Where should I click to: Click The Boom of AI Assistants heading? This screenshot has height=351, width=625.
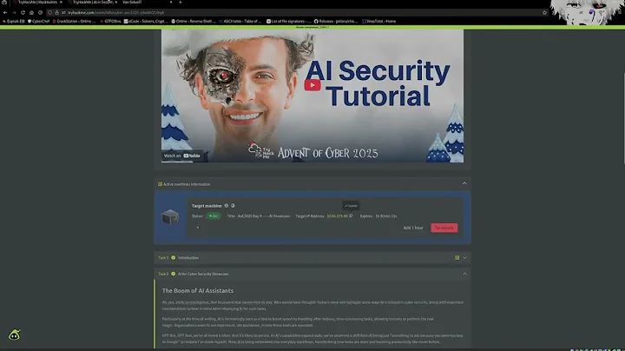198,291
